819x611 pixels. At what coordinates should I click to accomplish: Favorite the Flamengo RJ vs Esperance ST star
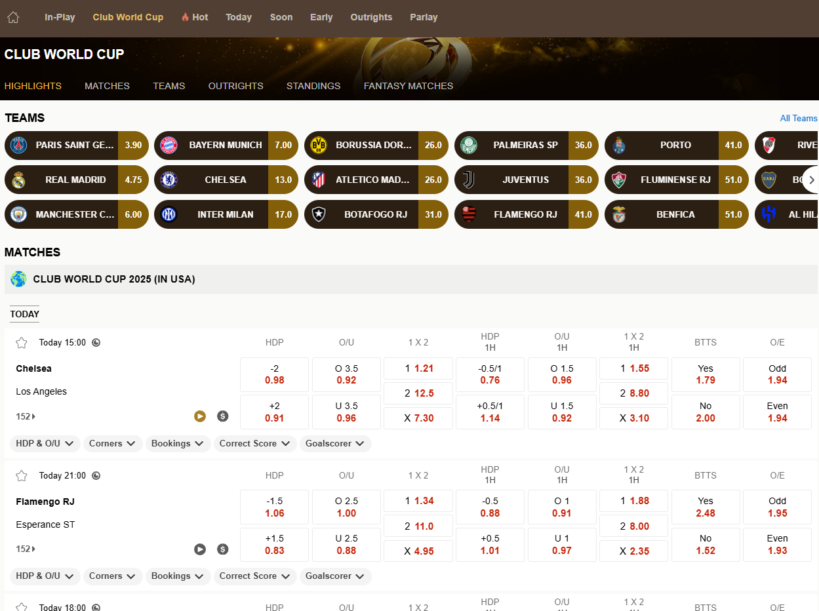pyautogui.click(x=22, y=475)
